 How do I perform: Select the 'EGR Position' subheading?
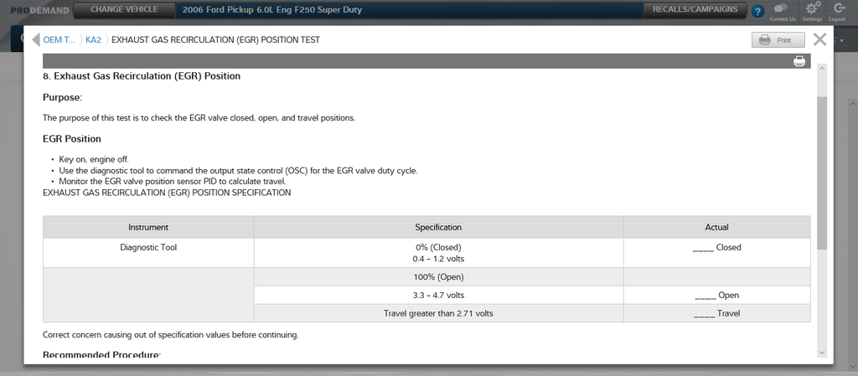pyautogui.click(x=72, y=139)
